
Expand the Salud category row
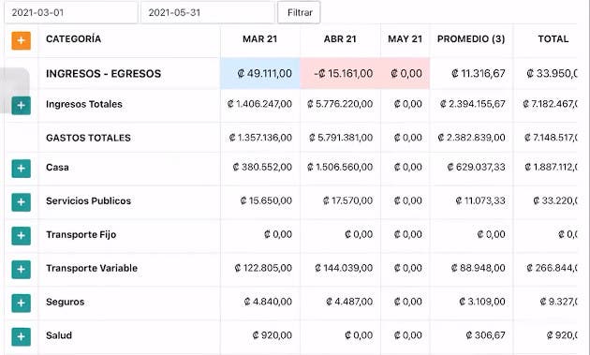pos(21,336)
